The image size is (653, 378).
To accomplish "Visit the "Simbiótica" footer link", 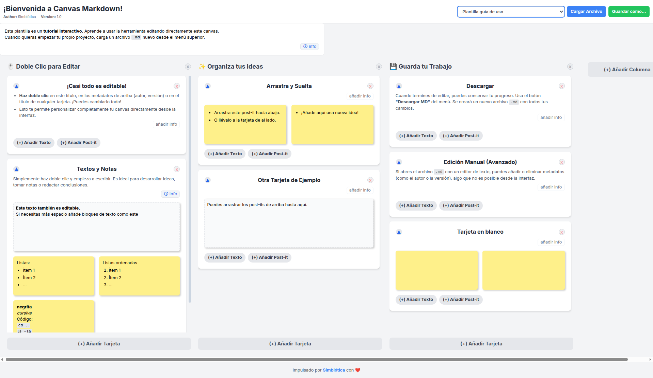I will tap(333, 370).
